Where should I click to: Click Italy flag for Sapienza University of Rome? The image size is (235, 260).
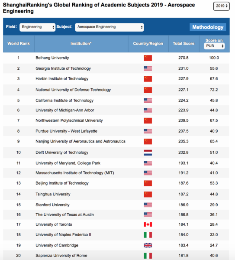pos(148,256)
